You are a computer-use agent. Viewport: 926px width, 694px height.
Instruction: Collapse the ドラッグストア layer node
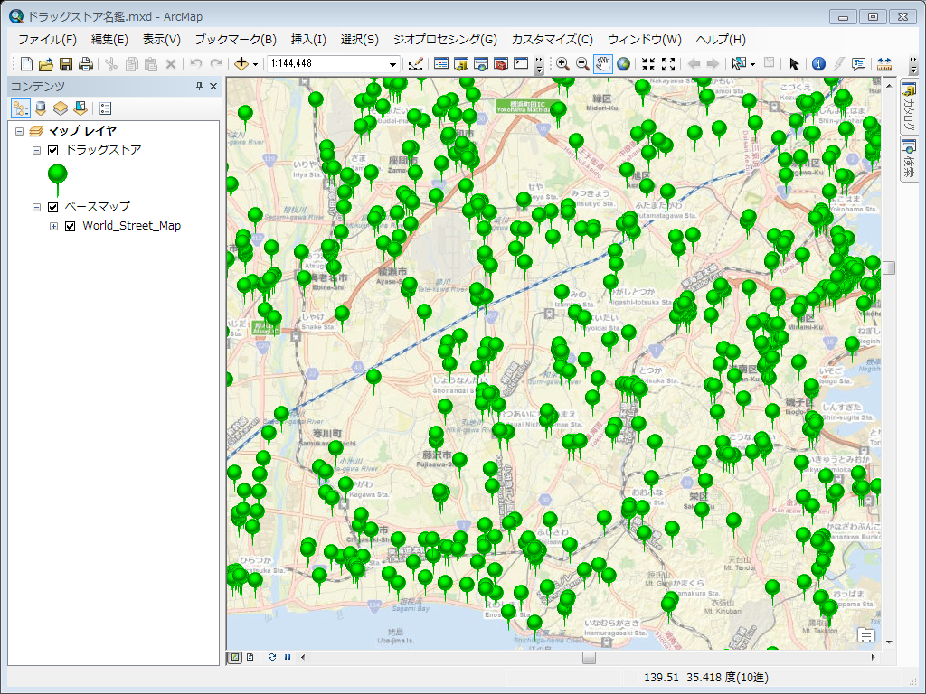click(x=36, y=151)
